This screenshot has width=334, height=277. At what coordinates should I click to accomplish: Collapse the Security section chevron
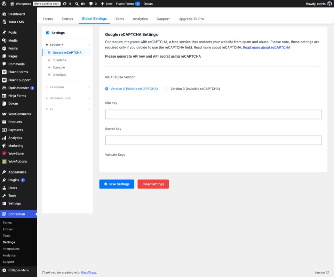89,45
